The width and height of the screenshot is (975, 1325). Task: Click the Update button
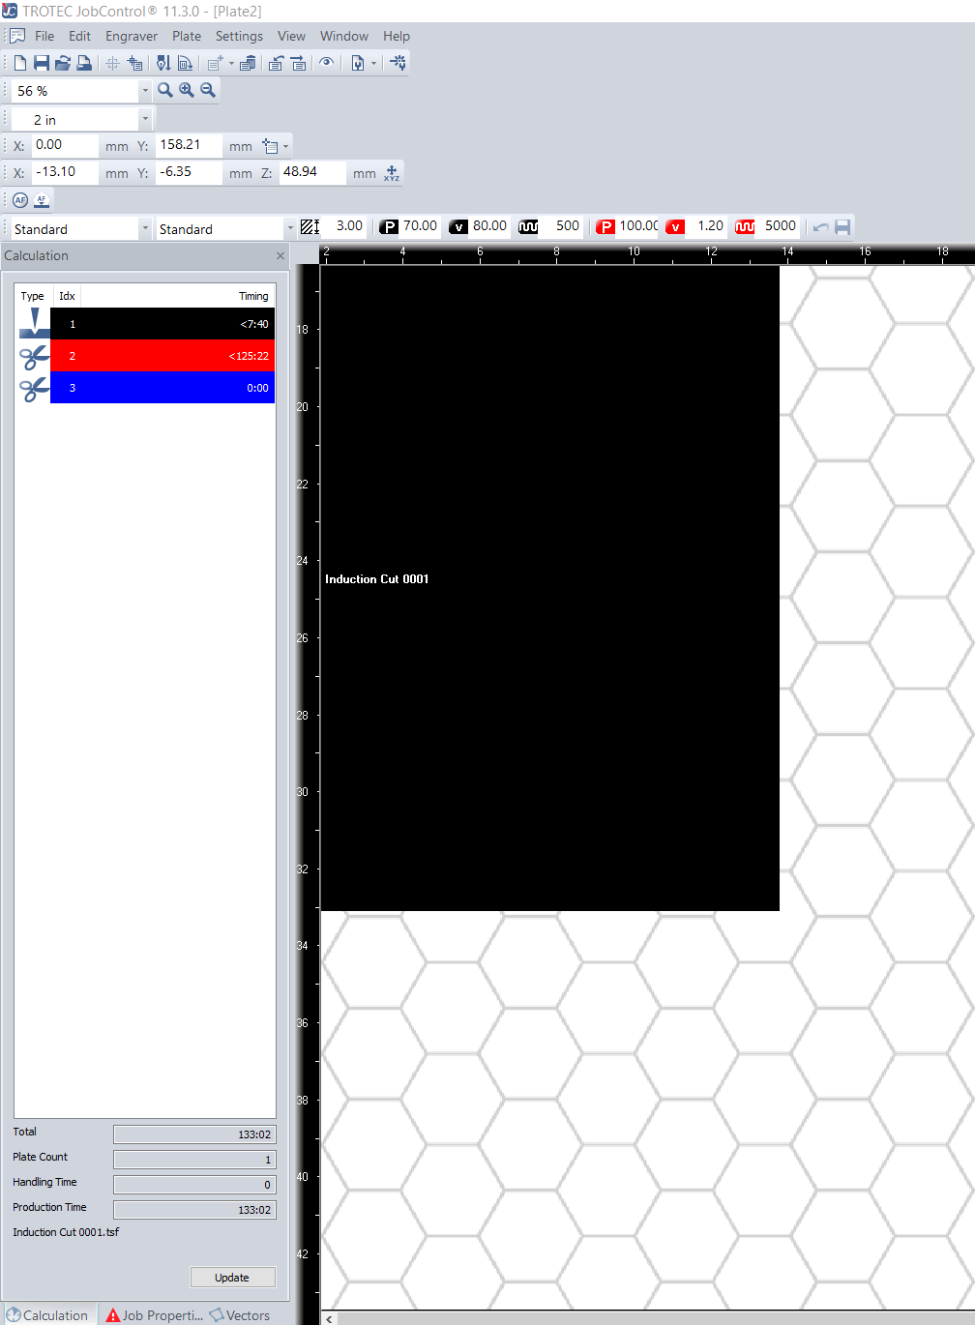click(x=232, y=1278)
